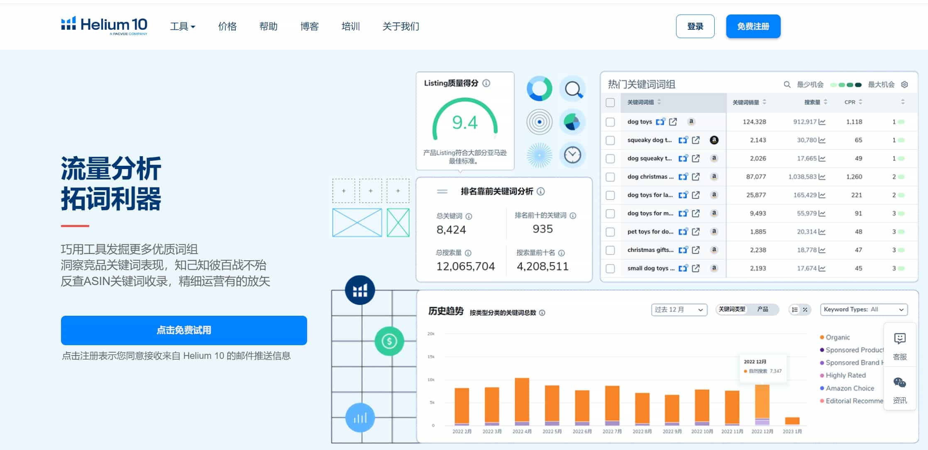Open the 过去 12 月 date range dropdown

point(679,310)
